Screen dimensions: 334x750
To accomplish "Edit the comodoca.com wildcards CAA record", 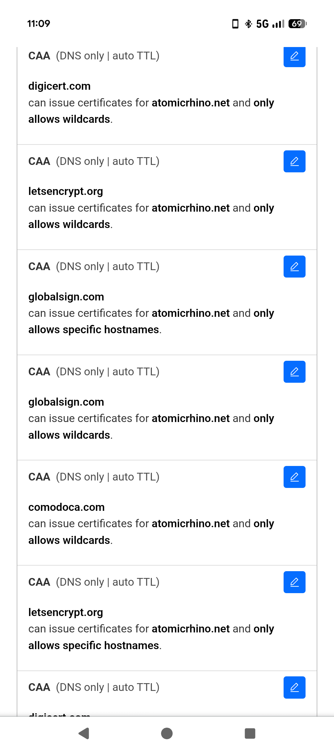I will tap(294, 477).
